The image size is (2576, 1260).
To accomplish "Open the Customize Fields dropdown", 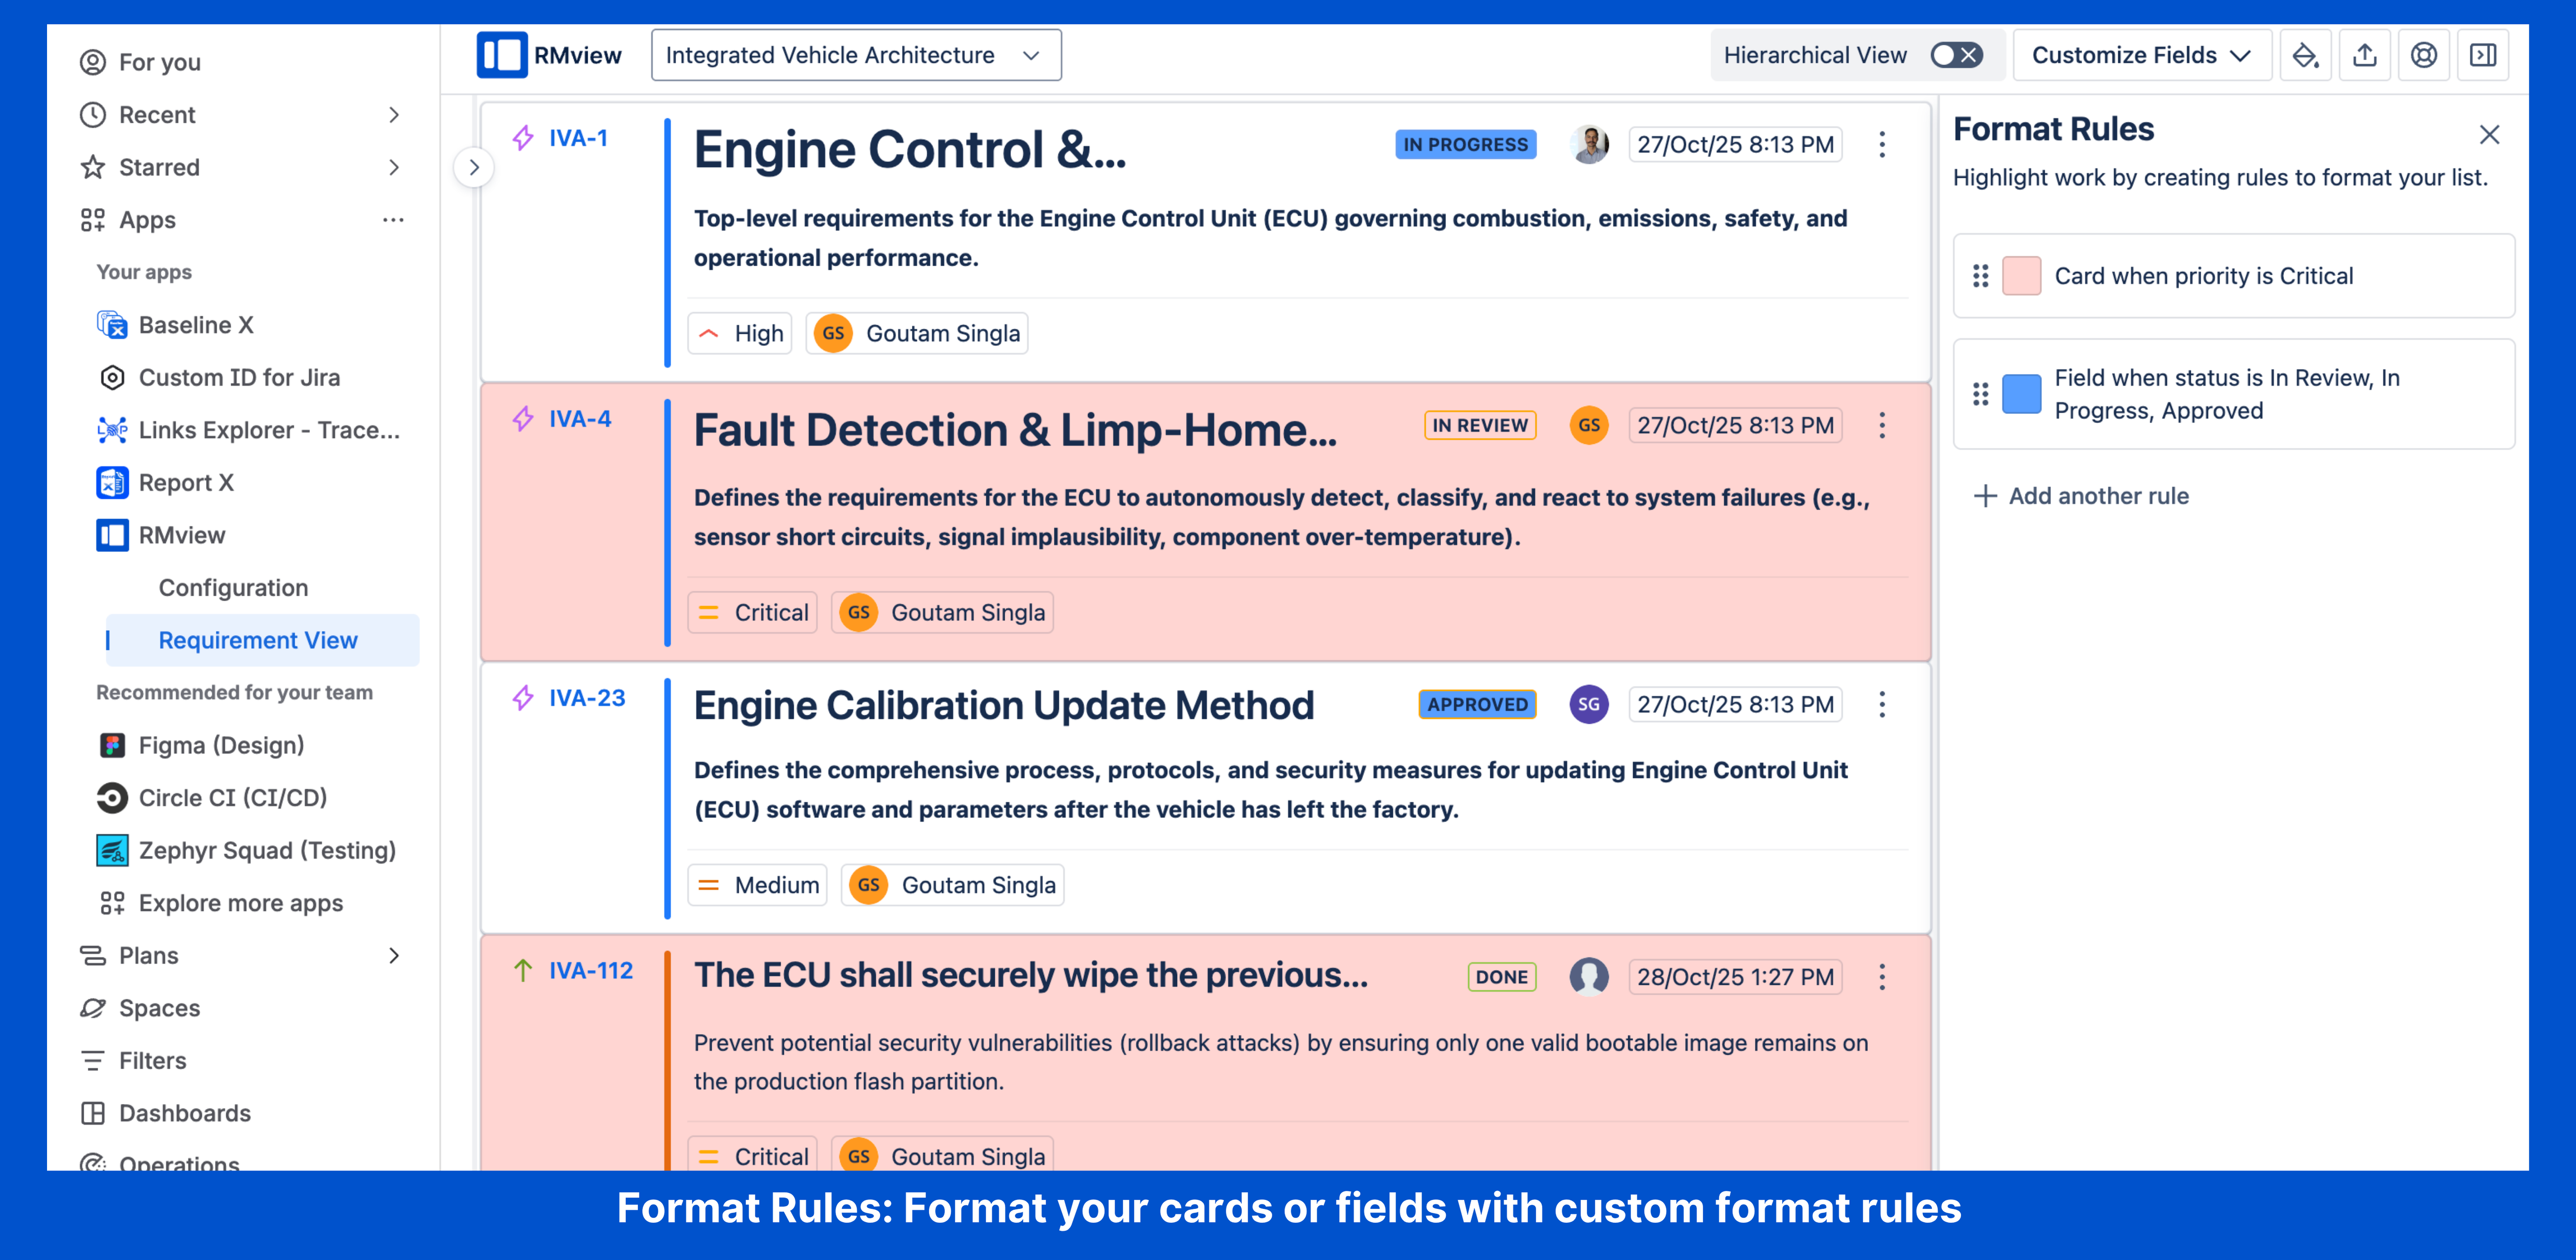I will click(2141, 55).
